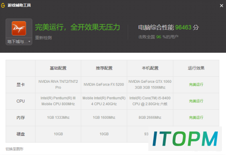Click the 96463 performance score
Image resolution: width=226 pixels, height=155 pixels.
click(183, 27)
